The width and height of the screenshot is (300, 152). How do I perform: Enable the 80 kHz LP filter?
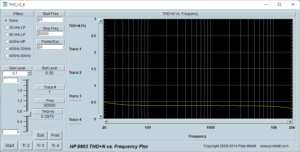6,35
